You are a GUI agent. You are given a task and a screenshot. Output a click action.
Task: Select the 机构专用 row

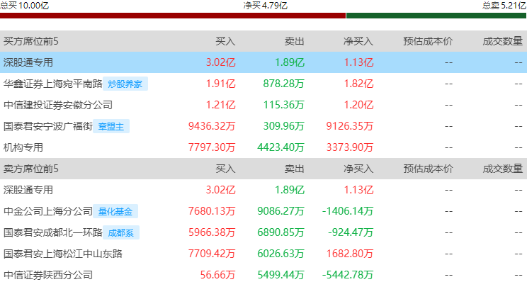[263, 147]
